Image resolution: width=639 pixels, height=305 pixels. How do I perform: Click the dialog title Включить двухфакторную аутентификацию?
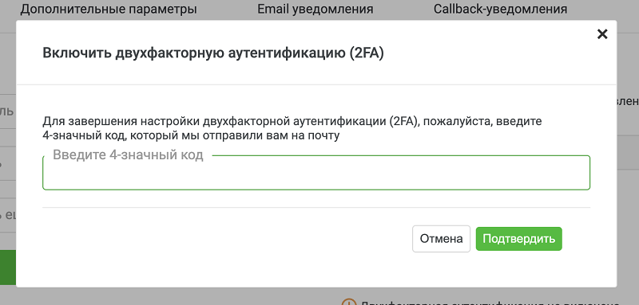(x=213, y=53)
